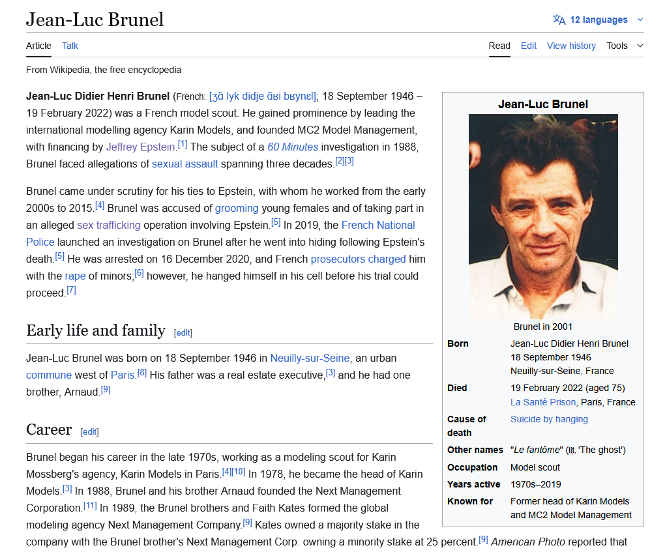Open the View history tab
This screenshot has height=552, width=650.
571,46
